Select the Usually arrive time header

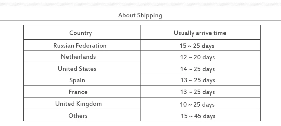pos(200,33)
